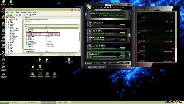
Task: Click Afterburner's info (i) side button
Action: (x=130, y=14)
